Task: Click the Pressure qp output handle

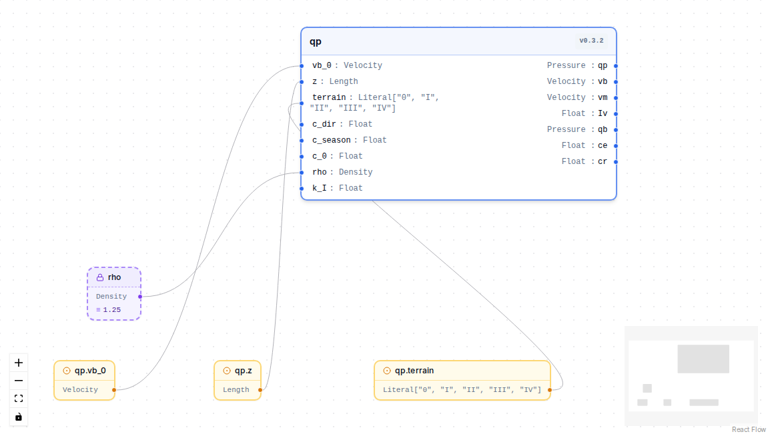Action: (616, 65)
